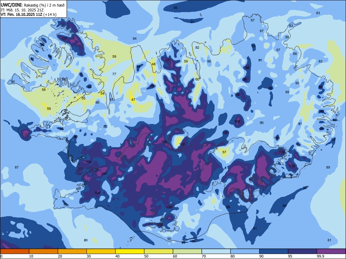
Task: Click the humidity value '85' on the map
Action: [x=287, y=37]
